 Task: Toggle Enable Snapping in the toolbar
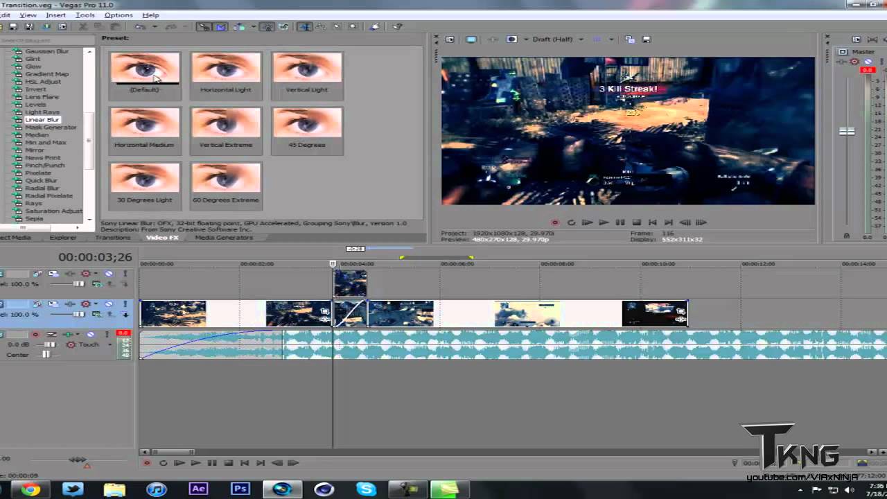pos(204,27)
